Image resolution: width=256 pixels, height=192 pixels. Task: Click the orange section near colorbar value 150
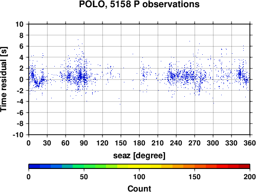pyautogui.click(x=195, y=166)
